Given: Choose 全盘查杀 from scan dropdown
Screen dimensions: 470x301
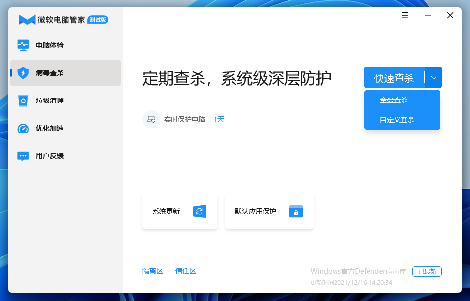Looking at the screenshot, I should click(x=402, y=100).
